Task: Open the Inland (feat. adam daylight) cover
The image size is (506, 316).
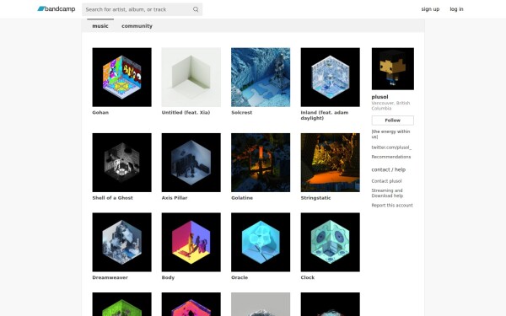Action: pyautogui.click(x=330, y=77)
